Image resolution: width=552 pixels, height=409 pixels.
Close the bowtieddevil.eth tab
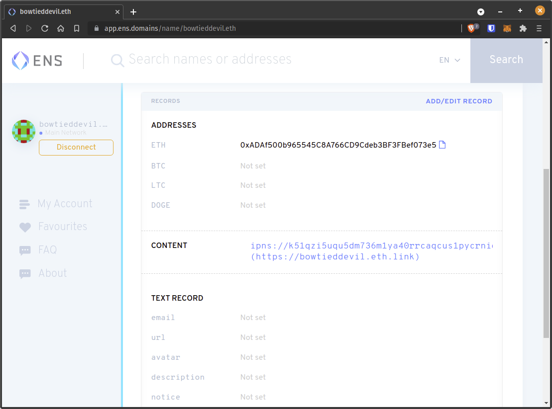pyautogui.click(x=117, y=12)
